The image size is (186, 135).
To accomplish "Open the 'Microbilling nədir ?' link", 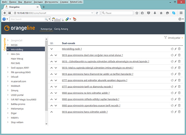I will (72, 49).
